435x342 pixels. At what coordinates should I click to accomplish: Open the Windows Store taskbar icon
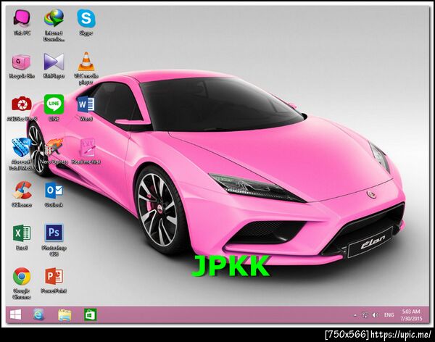(x=90, y=314)
